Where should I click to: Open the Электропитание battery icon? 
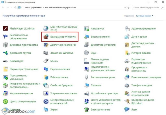click(x=86, y=110)
